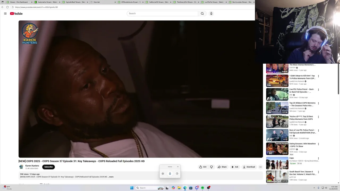Click the Karen Hunters watermark logo in video

coord(30,33)
